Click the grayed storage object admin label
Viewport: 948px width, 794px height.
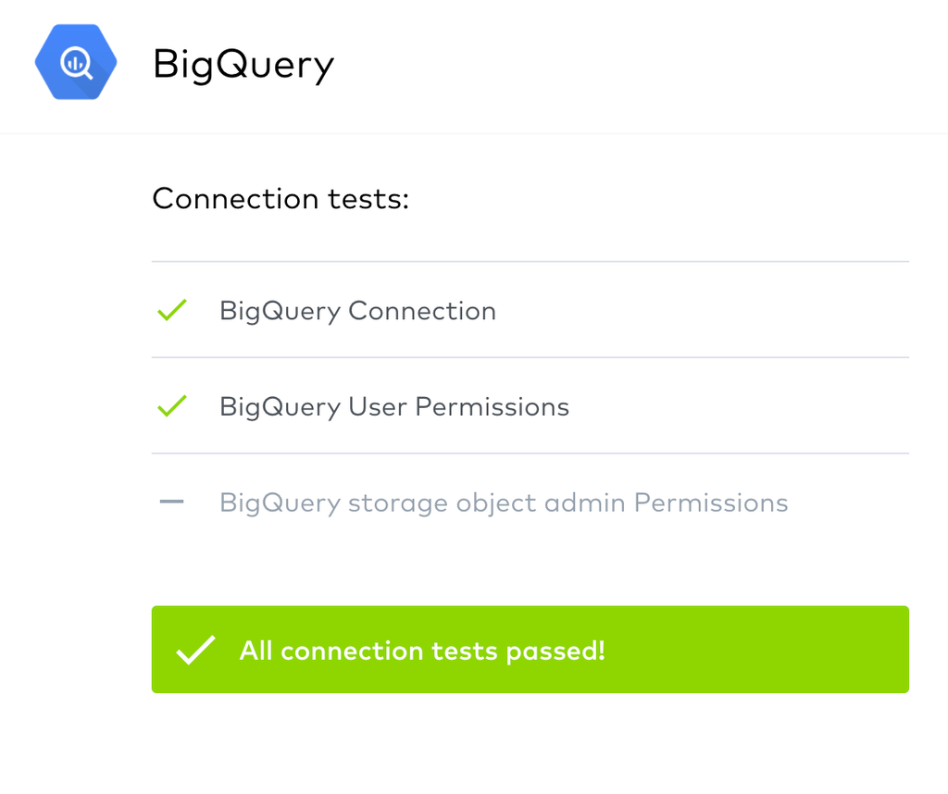(x=504, y=503)
